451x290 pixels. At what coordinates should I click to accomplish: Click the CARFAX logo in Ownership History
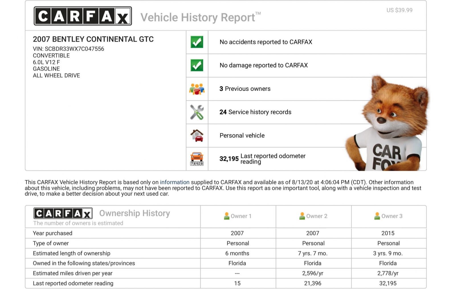pos(63,213)
